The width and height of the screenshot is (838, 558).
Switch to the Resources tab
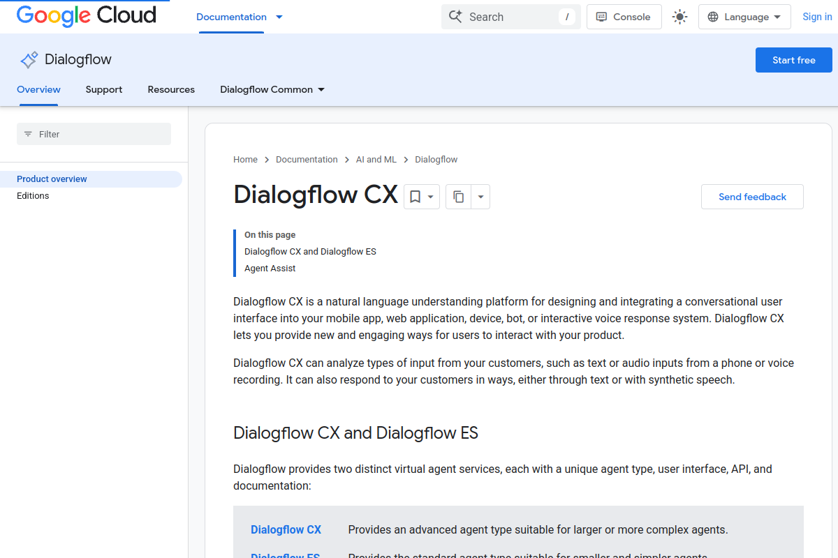pos(171,89)
